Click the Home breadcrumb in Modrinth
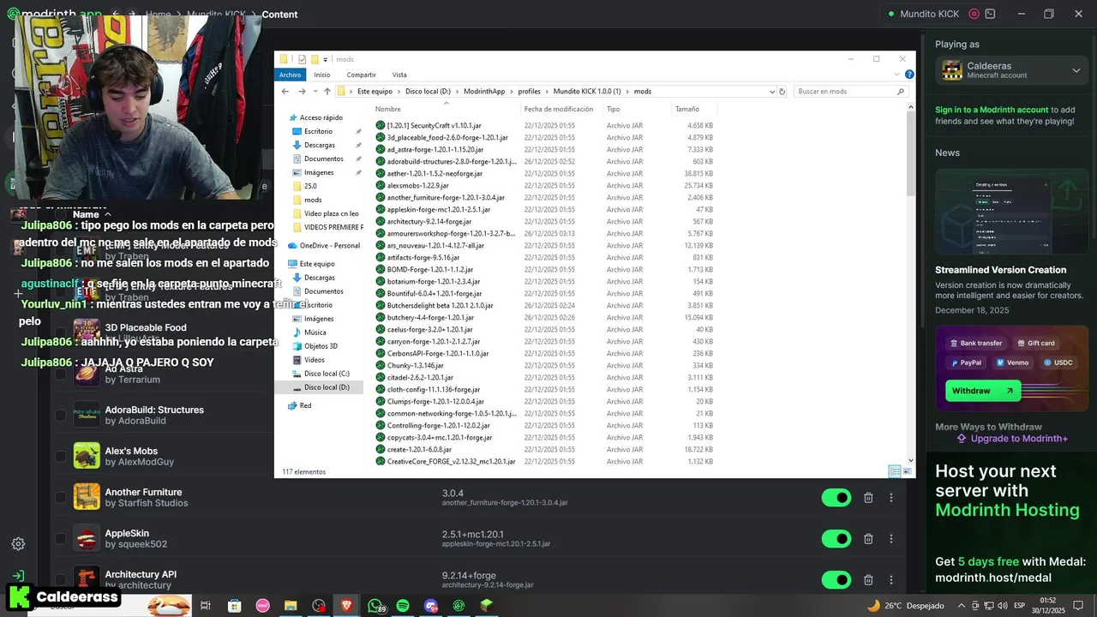The image size is (1097, 617). click(159, 15)
